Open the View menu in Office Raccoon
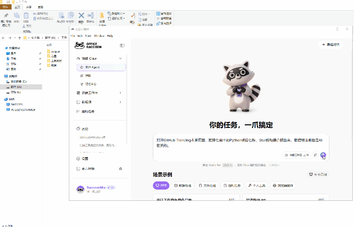354x227 pixels. [88, 36]
